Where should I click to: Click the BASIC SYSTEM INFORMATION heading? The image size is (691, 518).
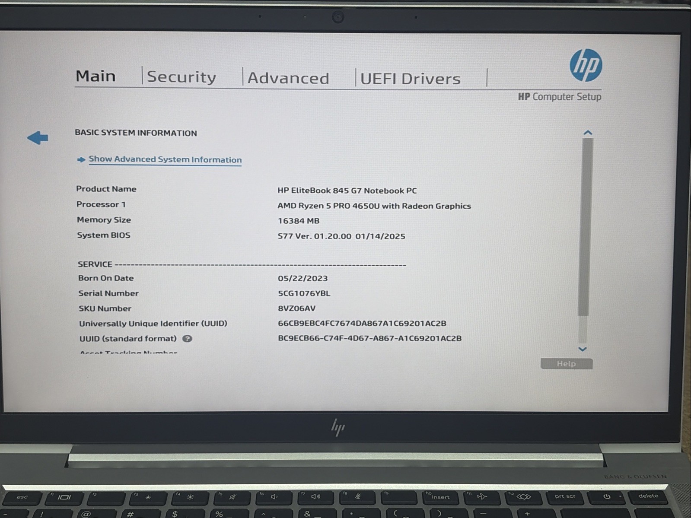point(136,133)
